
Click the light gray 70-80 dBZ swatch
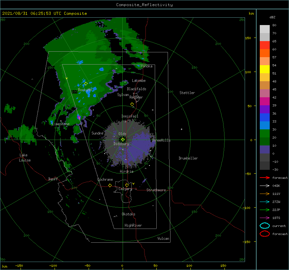[x=265, y=29]
